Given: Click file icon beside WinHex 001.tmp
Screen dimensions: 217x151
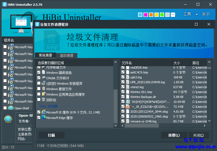Looking at the screenshot, I should 128,92.
